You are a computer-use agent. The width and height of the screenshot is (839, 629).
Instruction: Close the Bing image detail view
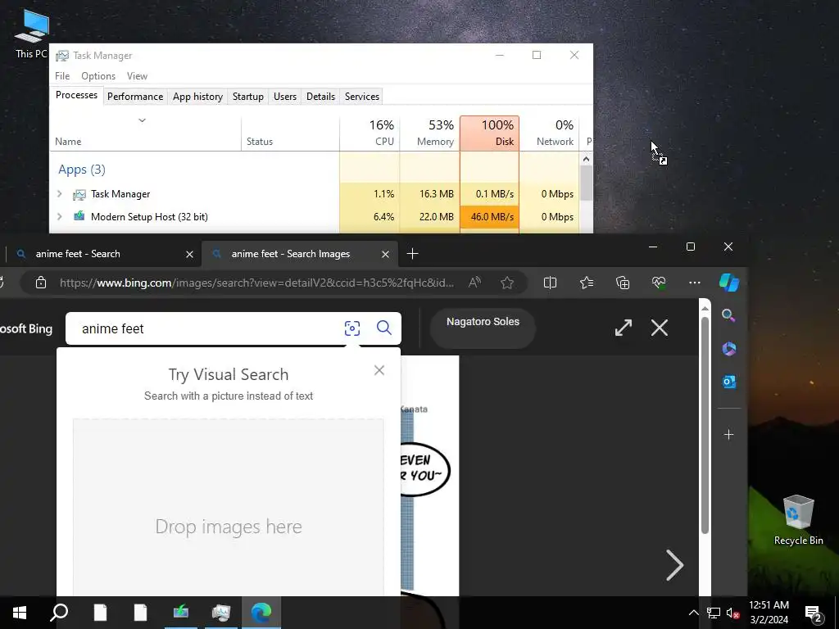pos(660,328)
